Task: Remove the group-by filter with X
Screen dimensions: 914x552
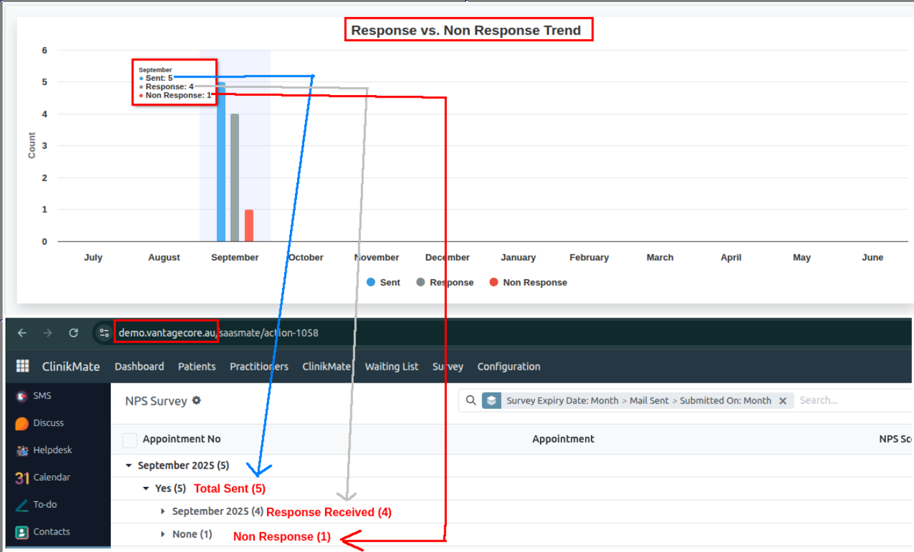Action: click(x=782, y=401)
